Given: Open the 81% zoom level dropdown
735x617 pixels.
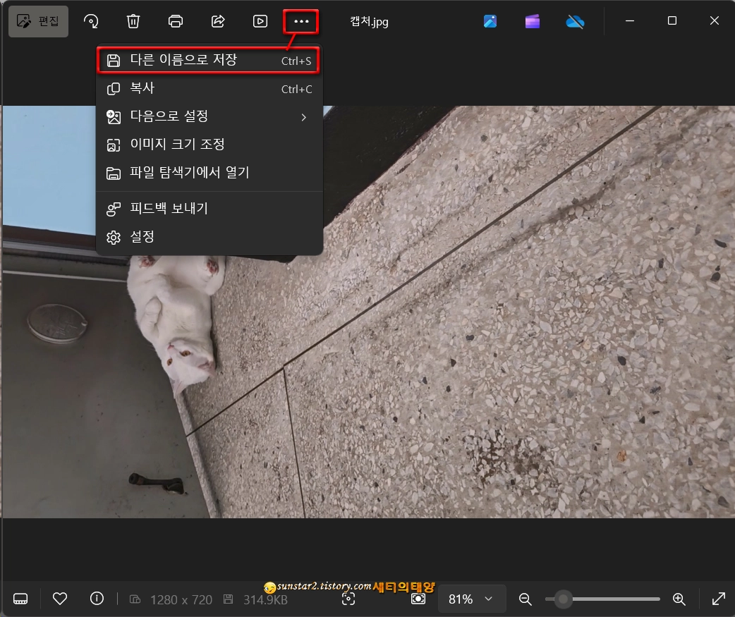Looking at the screenshot, I should coord(471,599).
